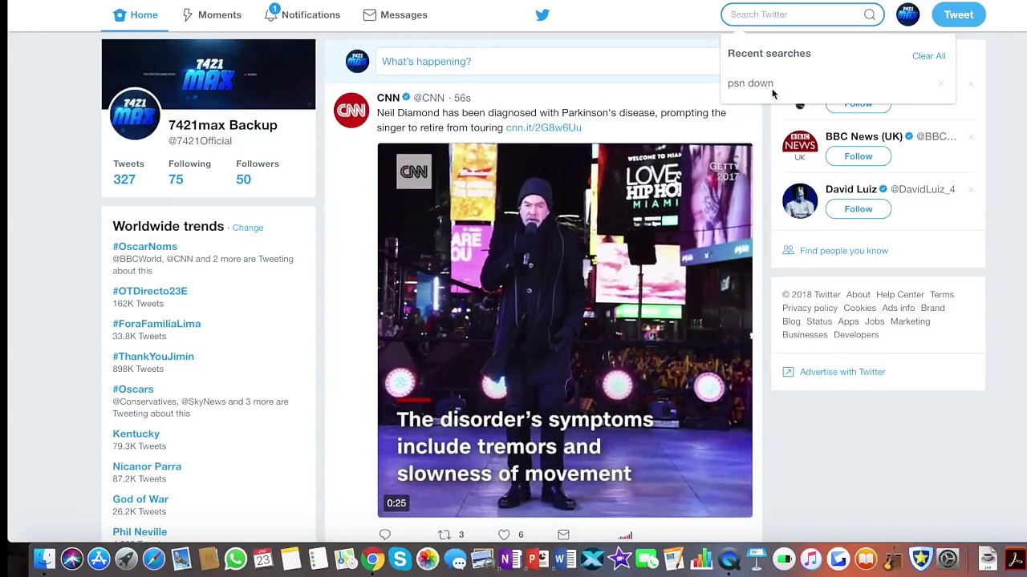Open profile avatar menu in top bar
The image size is (1027, 577).
click(x=907, y=14)
